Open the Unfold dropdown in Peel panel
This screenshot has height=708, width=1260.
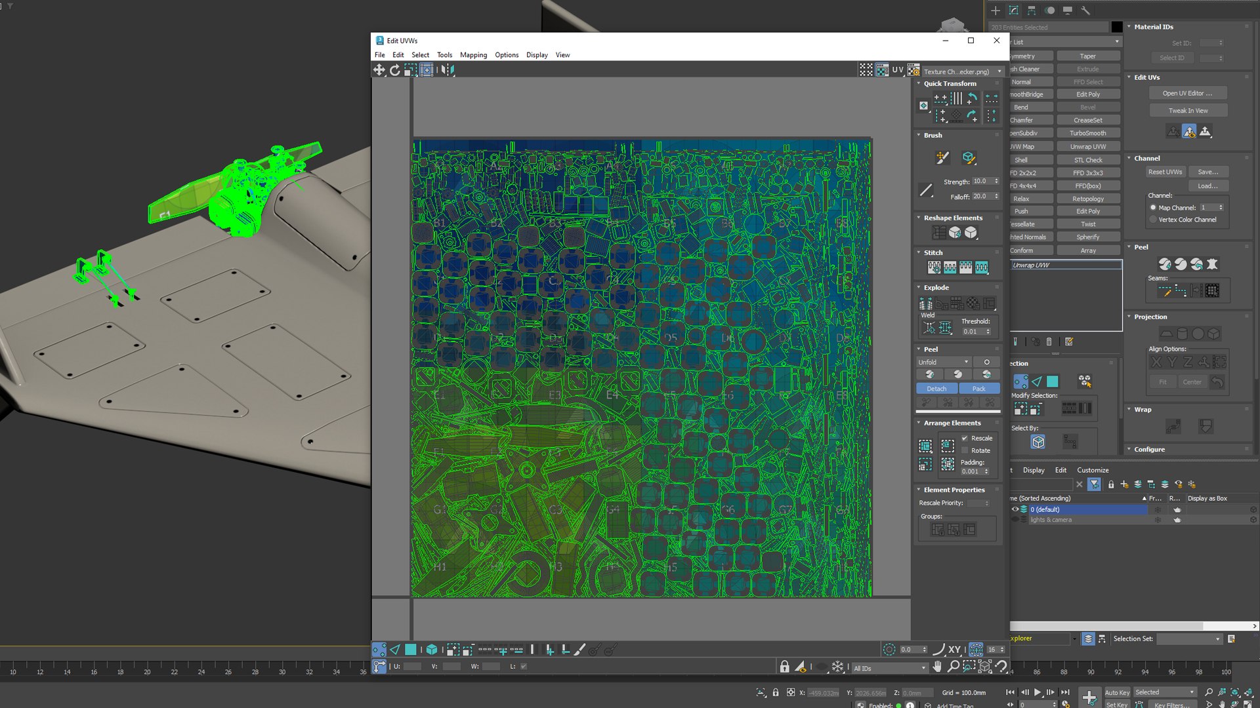click(x=944, y=362)
